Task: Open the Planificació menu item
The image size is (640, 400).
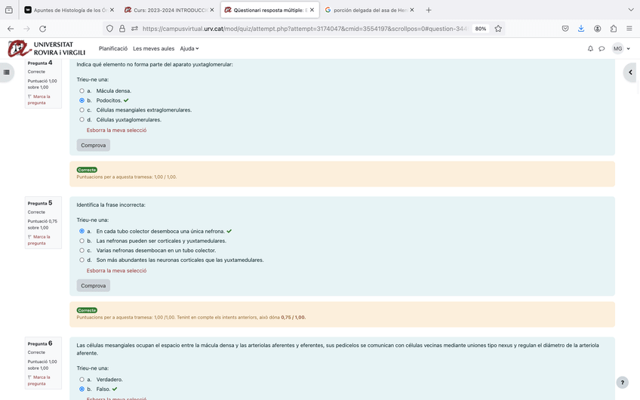Action: [x=113, y=48]
